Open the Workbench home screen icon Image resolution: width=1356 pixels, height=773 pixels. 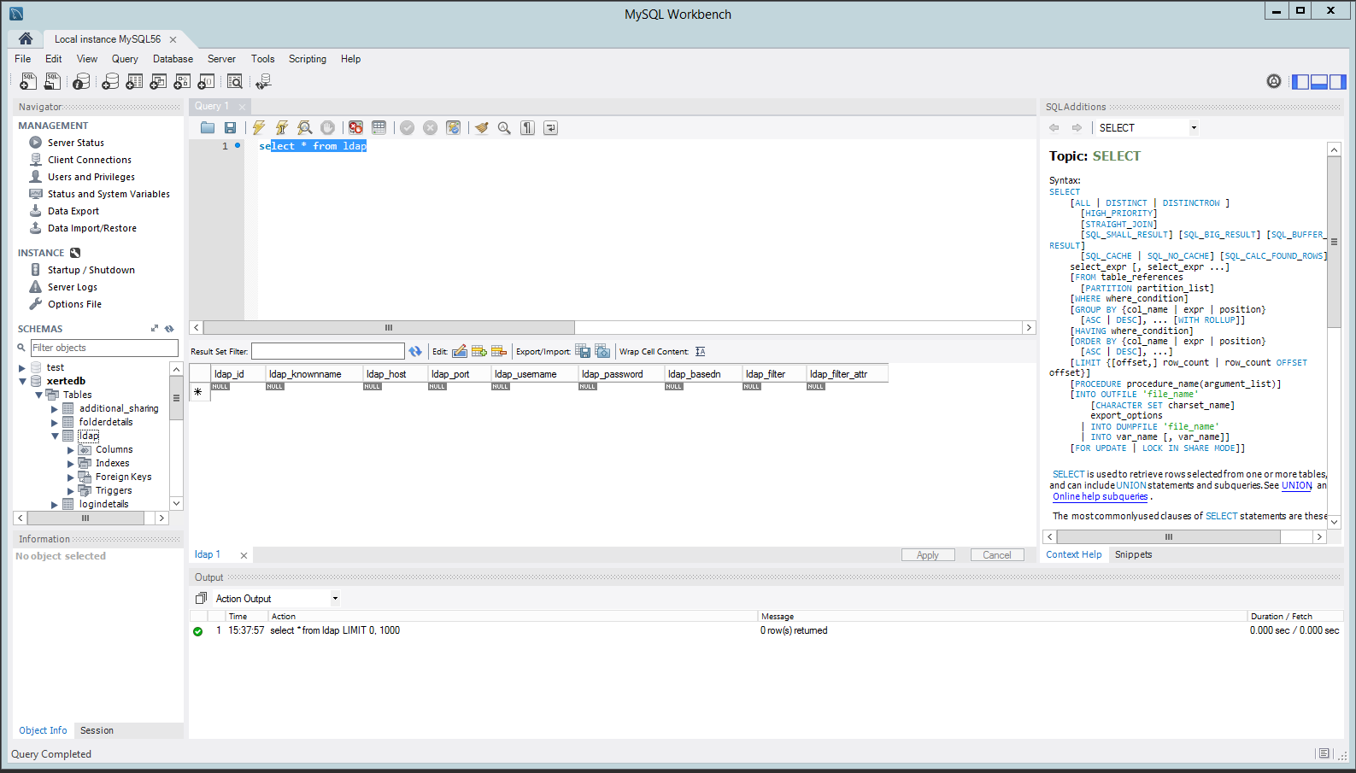[x=26, y=38]
